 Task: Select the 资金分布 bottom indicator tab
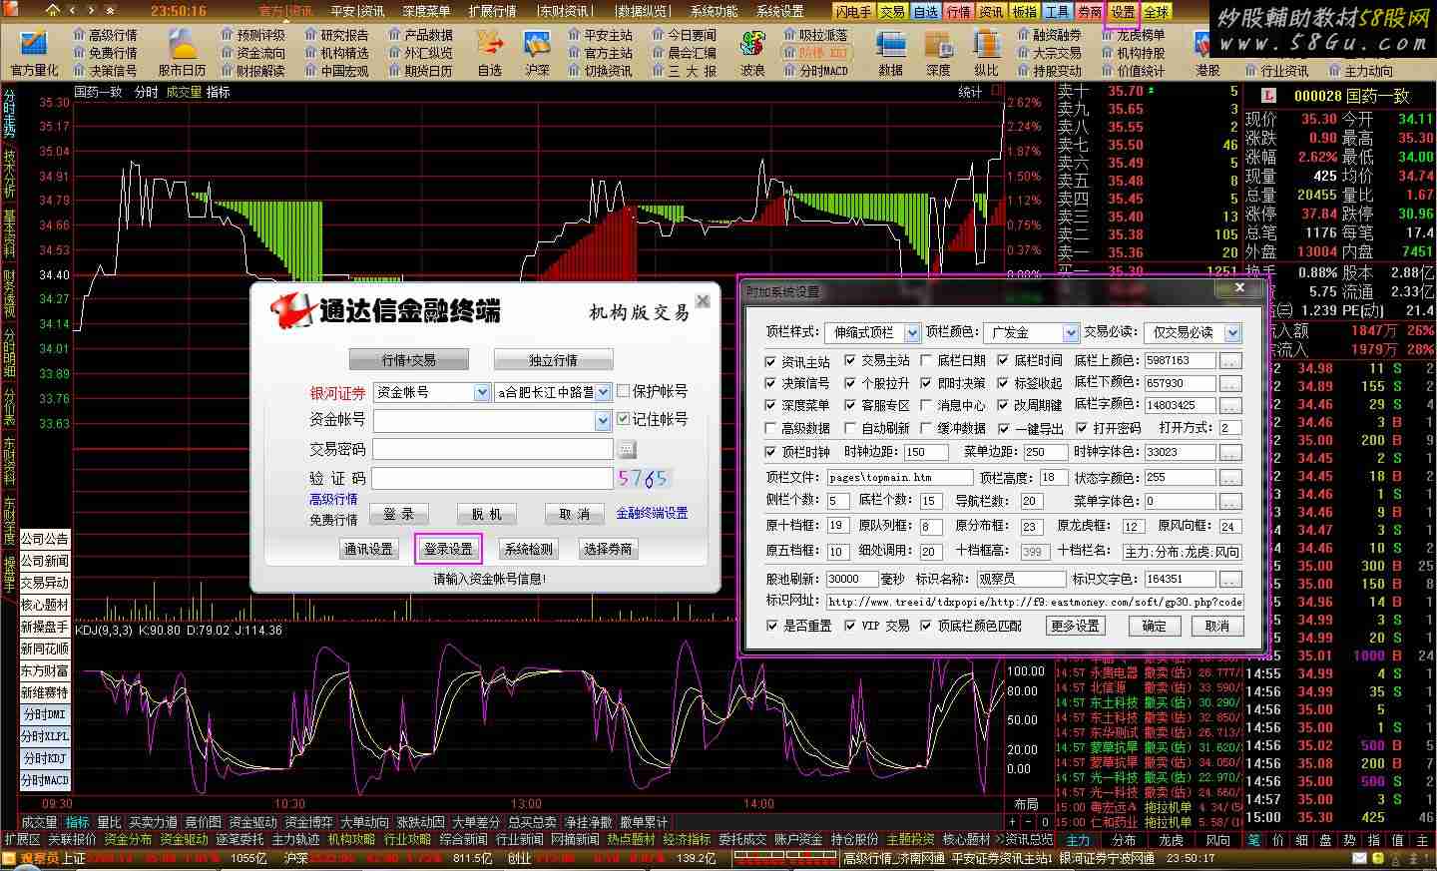(x=128, y=840)
